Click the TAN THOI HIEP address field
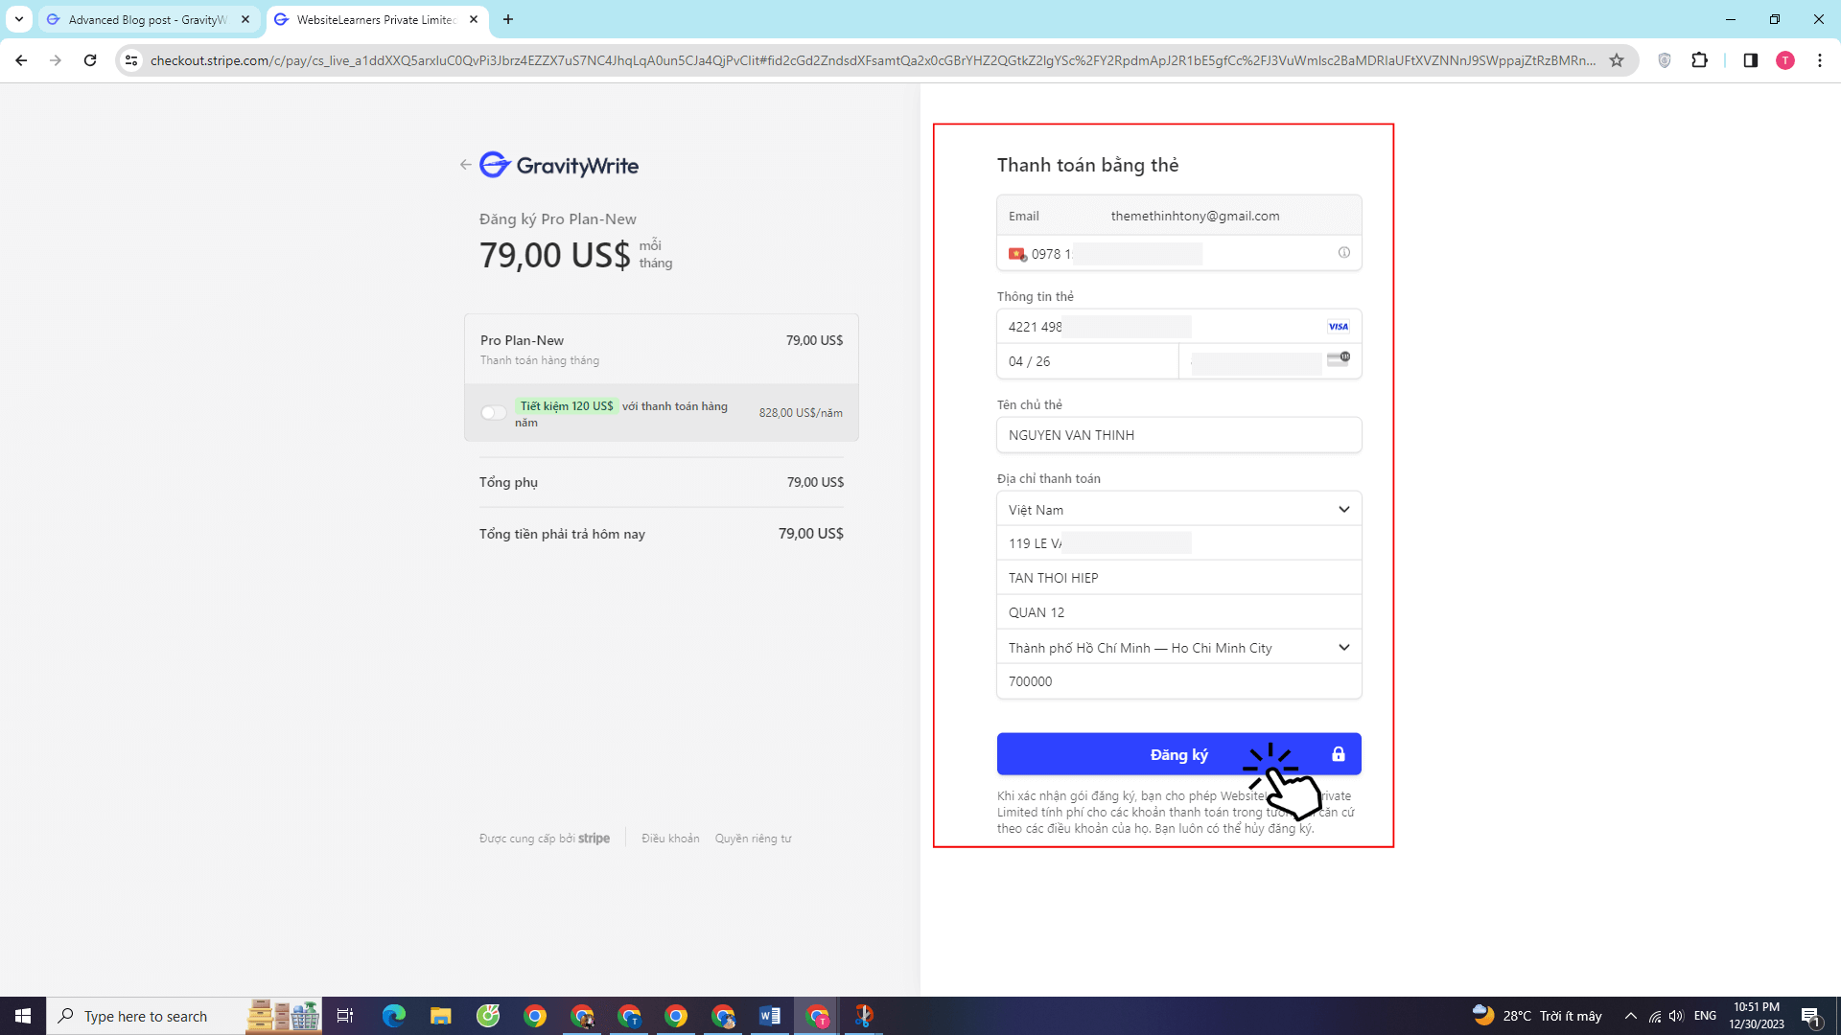This screenshot has width=1841, height=1035. [x=1178, y=578]
